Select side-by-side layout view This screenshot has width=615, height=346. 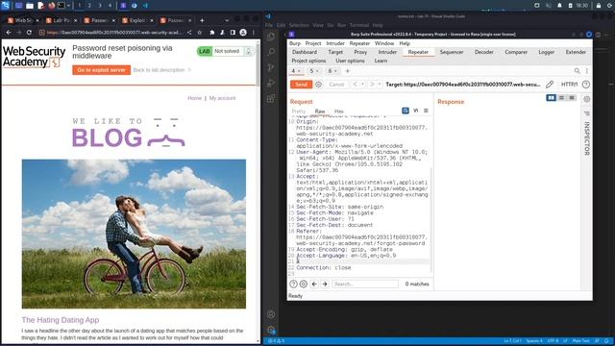551,98
